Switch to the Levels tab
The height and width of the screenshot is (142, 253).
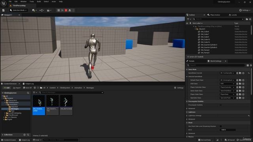(x=233, y=15)
